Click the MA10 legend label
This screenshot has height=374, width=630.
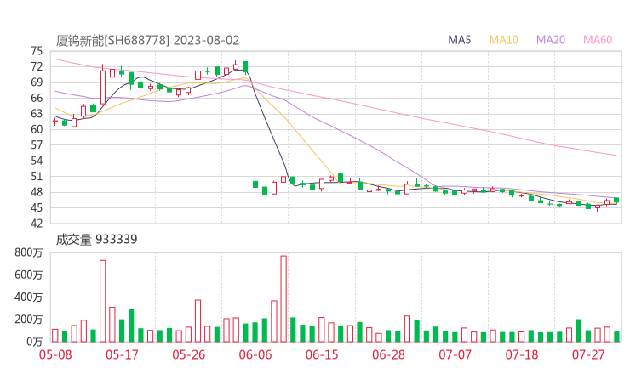point(503,40)
